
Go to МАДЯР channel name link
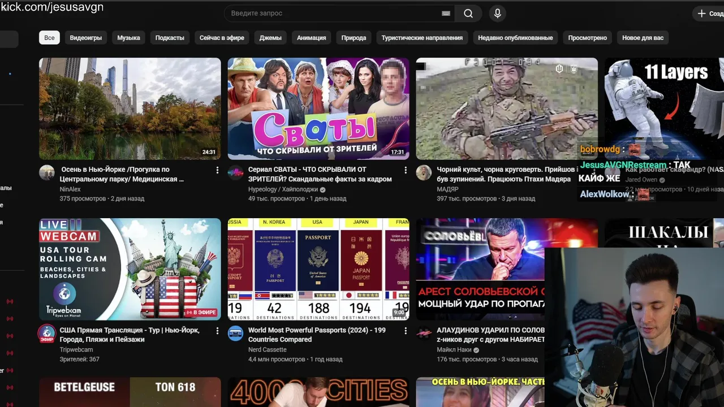click(447, 189)
